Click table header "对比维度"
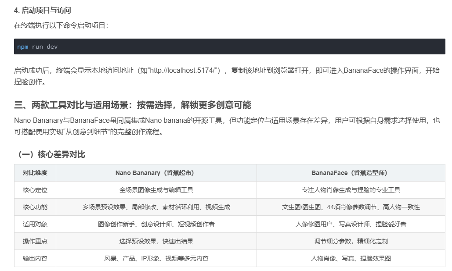This screenshot has height=271, width=452. (x=35, y=173)
